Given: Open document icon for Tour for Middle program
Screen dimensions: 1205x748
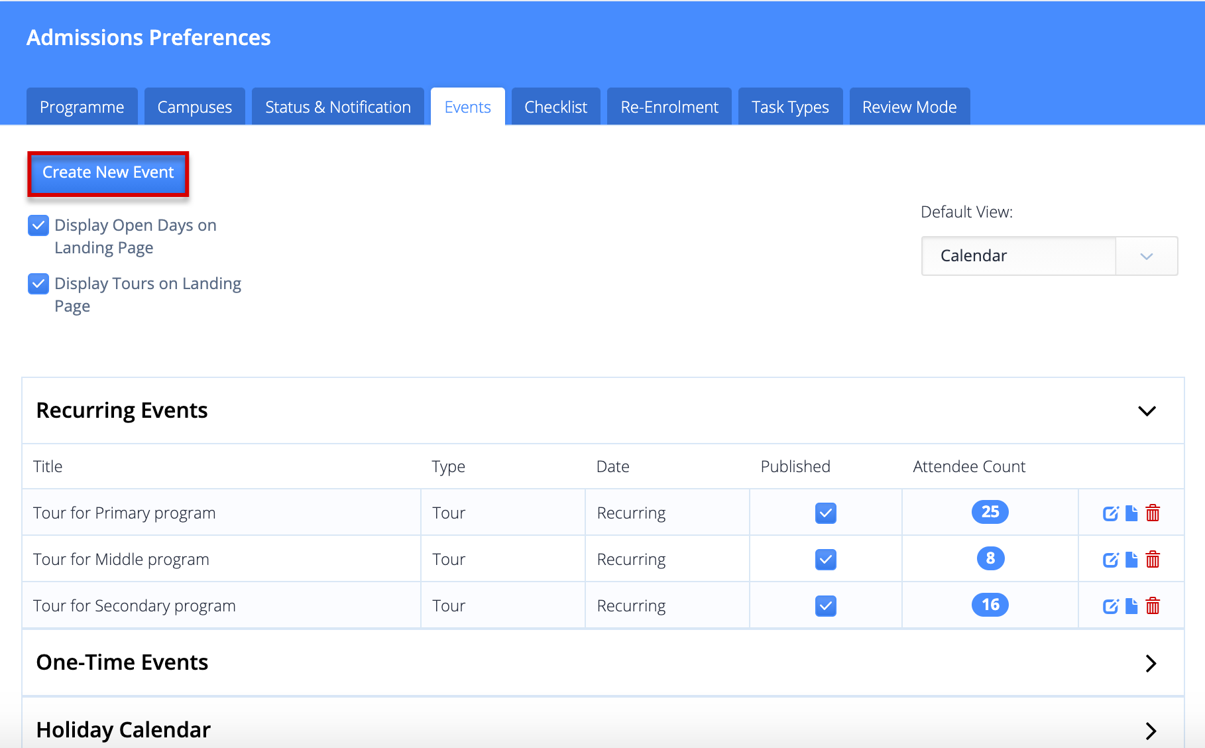Looking at the screenshot, I should tap(1131, 560).
